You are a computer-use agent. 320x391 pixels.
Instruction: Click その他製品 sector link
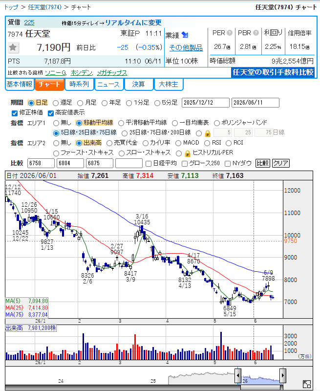click(x=186, y=48)
